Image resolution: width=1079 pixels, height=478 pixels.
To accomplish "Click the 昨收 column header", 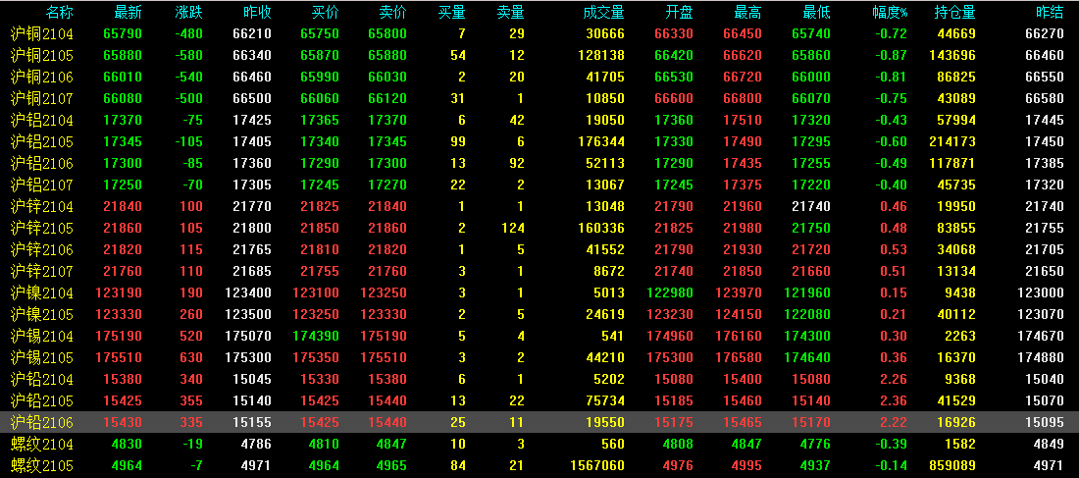I will tap(257, 13).
